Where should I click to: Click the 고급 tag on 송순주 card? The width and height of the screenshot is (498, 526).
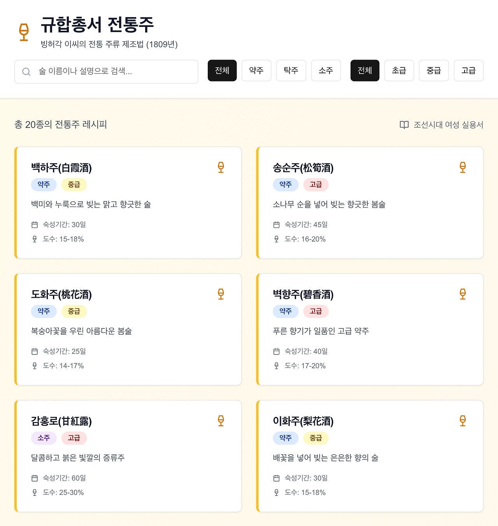(316, 185)
